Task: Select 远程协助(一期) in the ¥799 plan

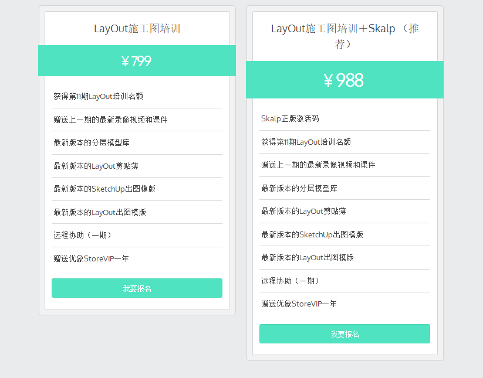Action: click(x=83, y=236)
